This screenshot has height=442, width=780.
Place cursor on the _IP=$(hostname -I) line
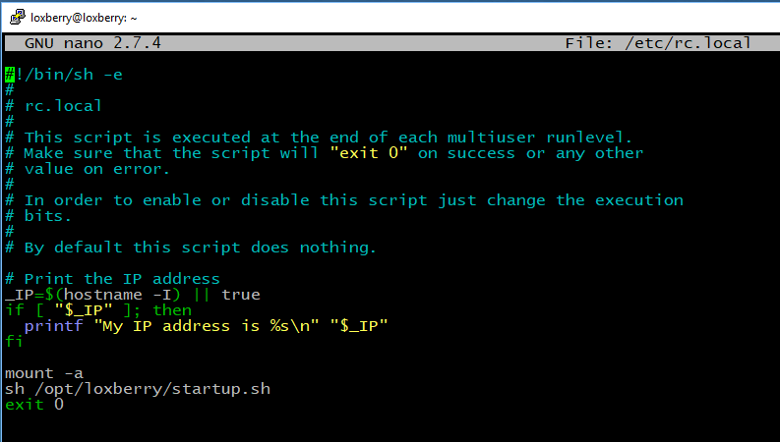[133, 295]
